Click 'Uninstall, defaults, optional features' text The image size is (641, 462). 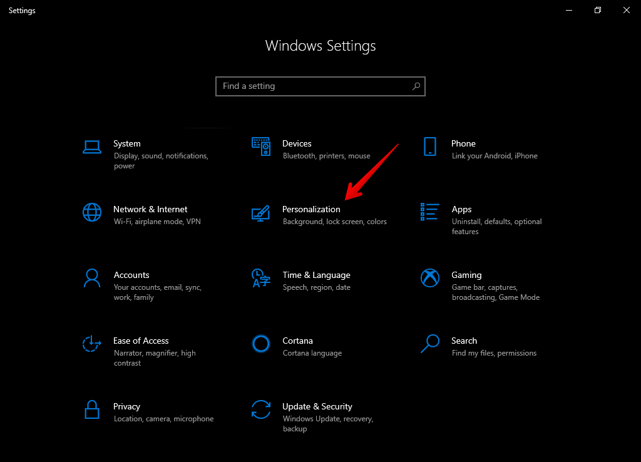(496, 227)
